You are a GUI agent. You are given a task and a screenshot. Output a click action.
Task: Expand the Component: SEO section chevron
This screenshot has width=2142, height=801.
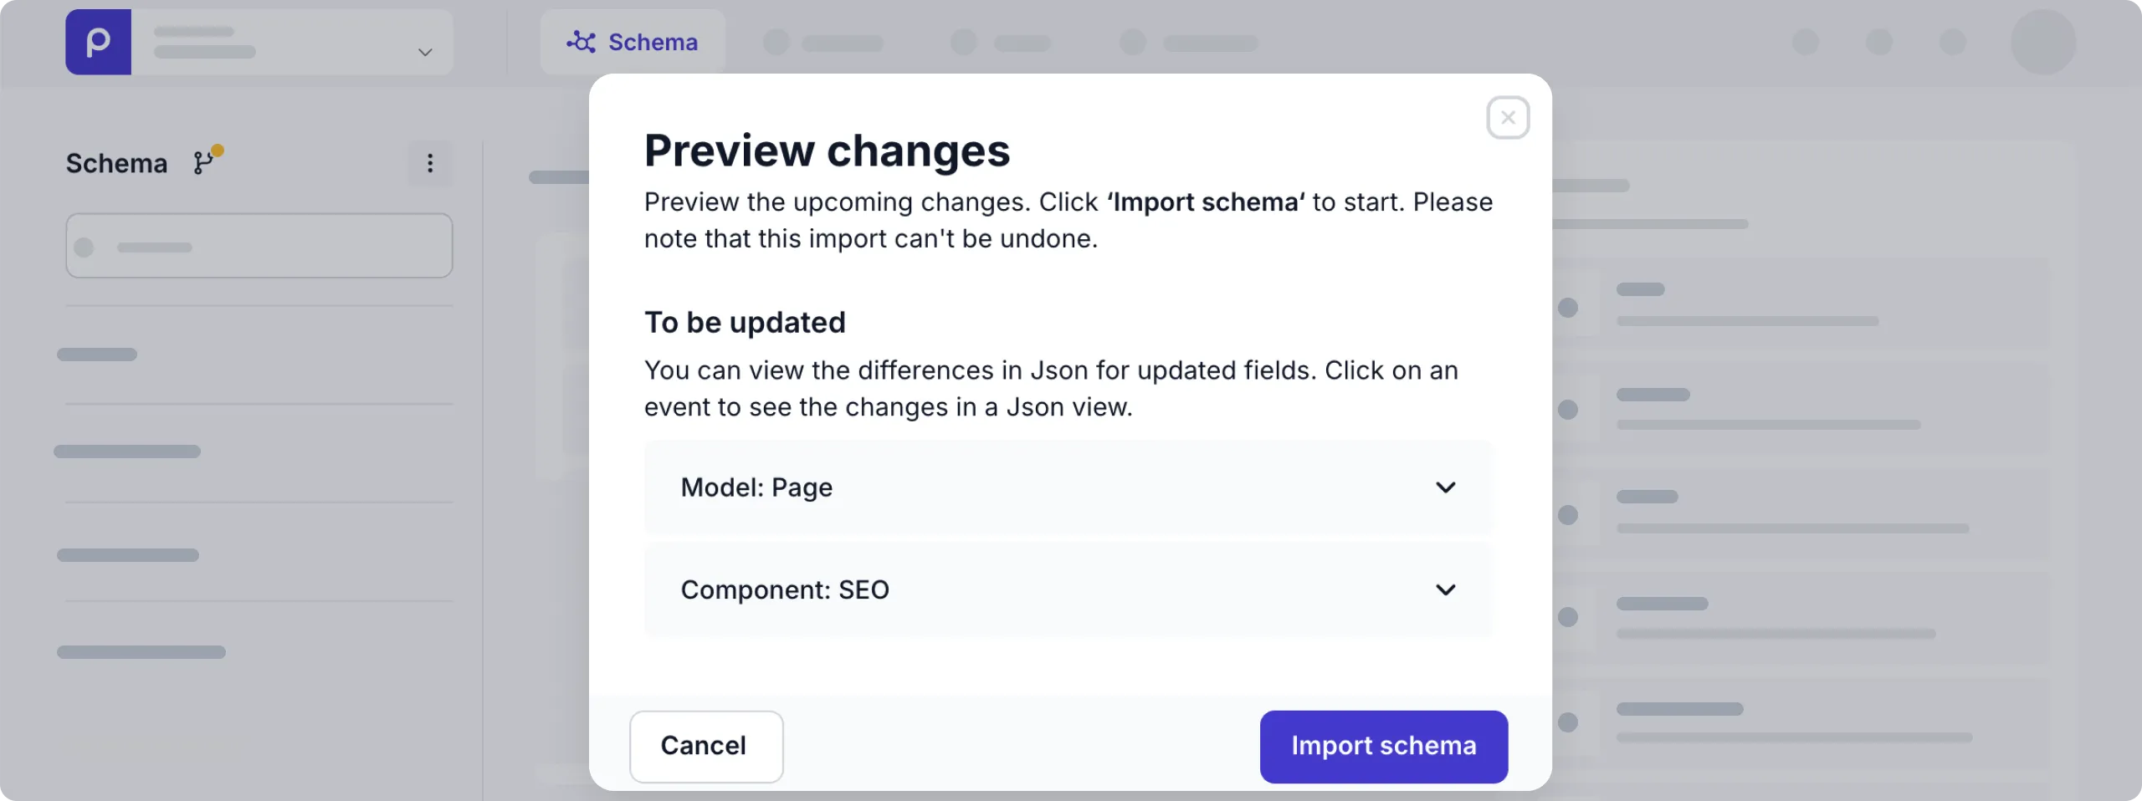[x=1447, y=589]
